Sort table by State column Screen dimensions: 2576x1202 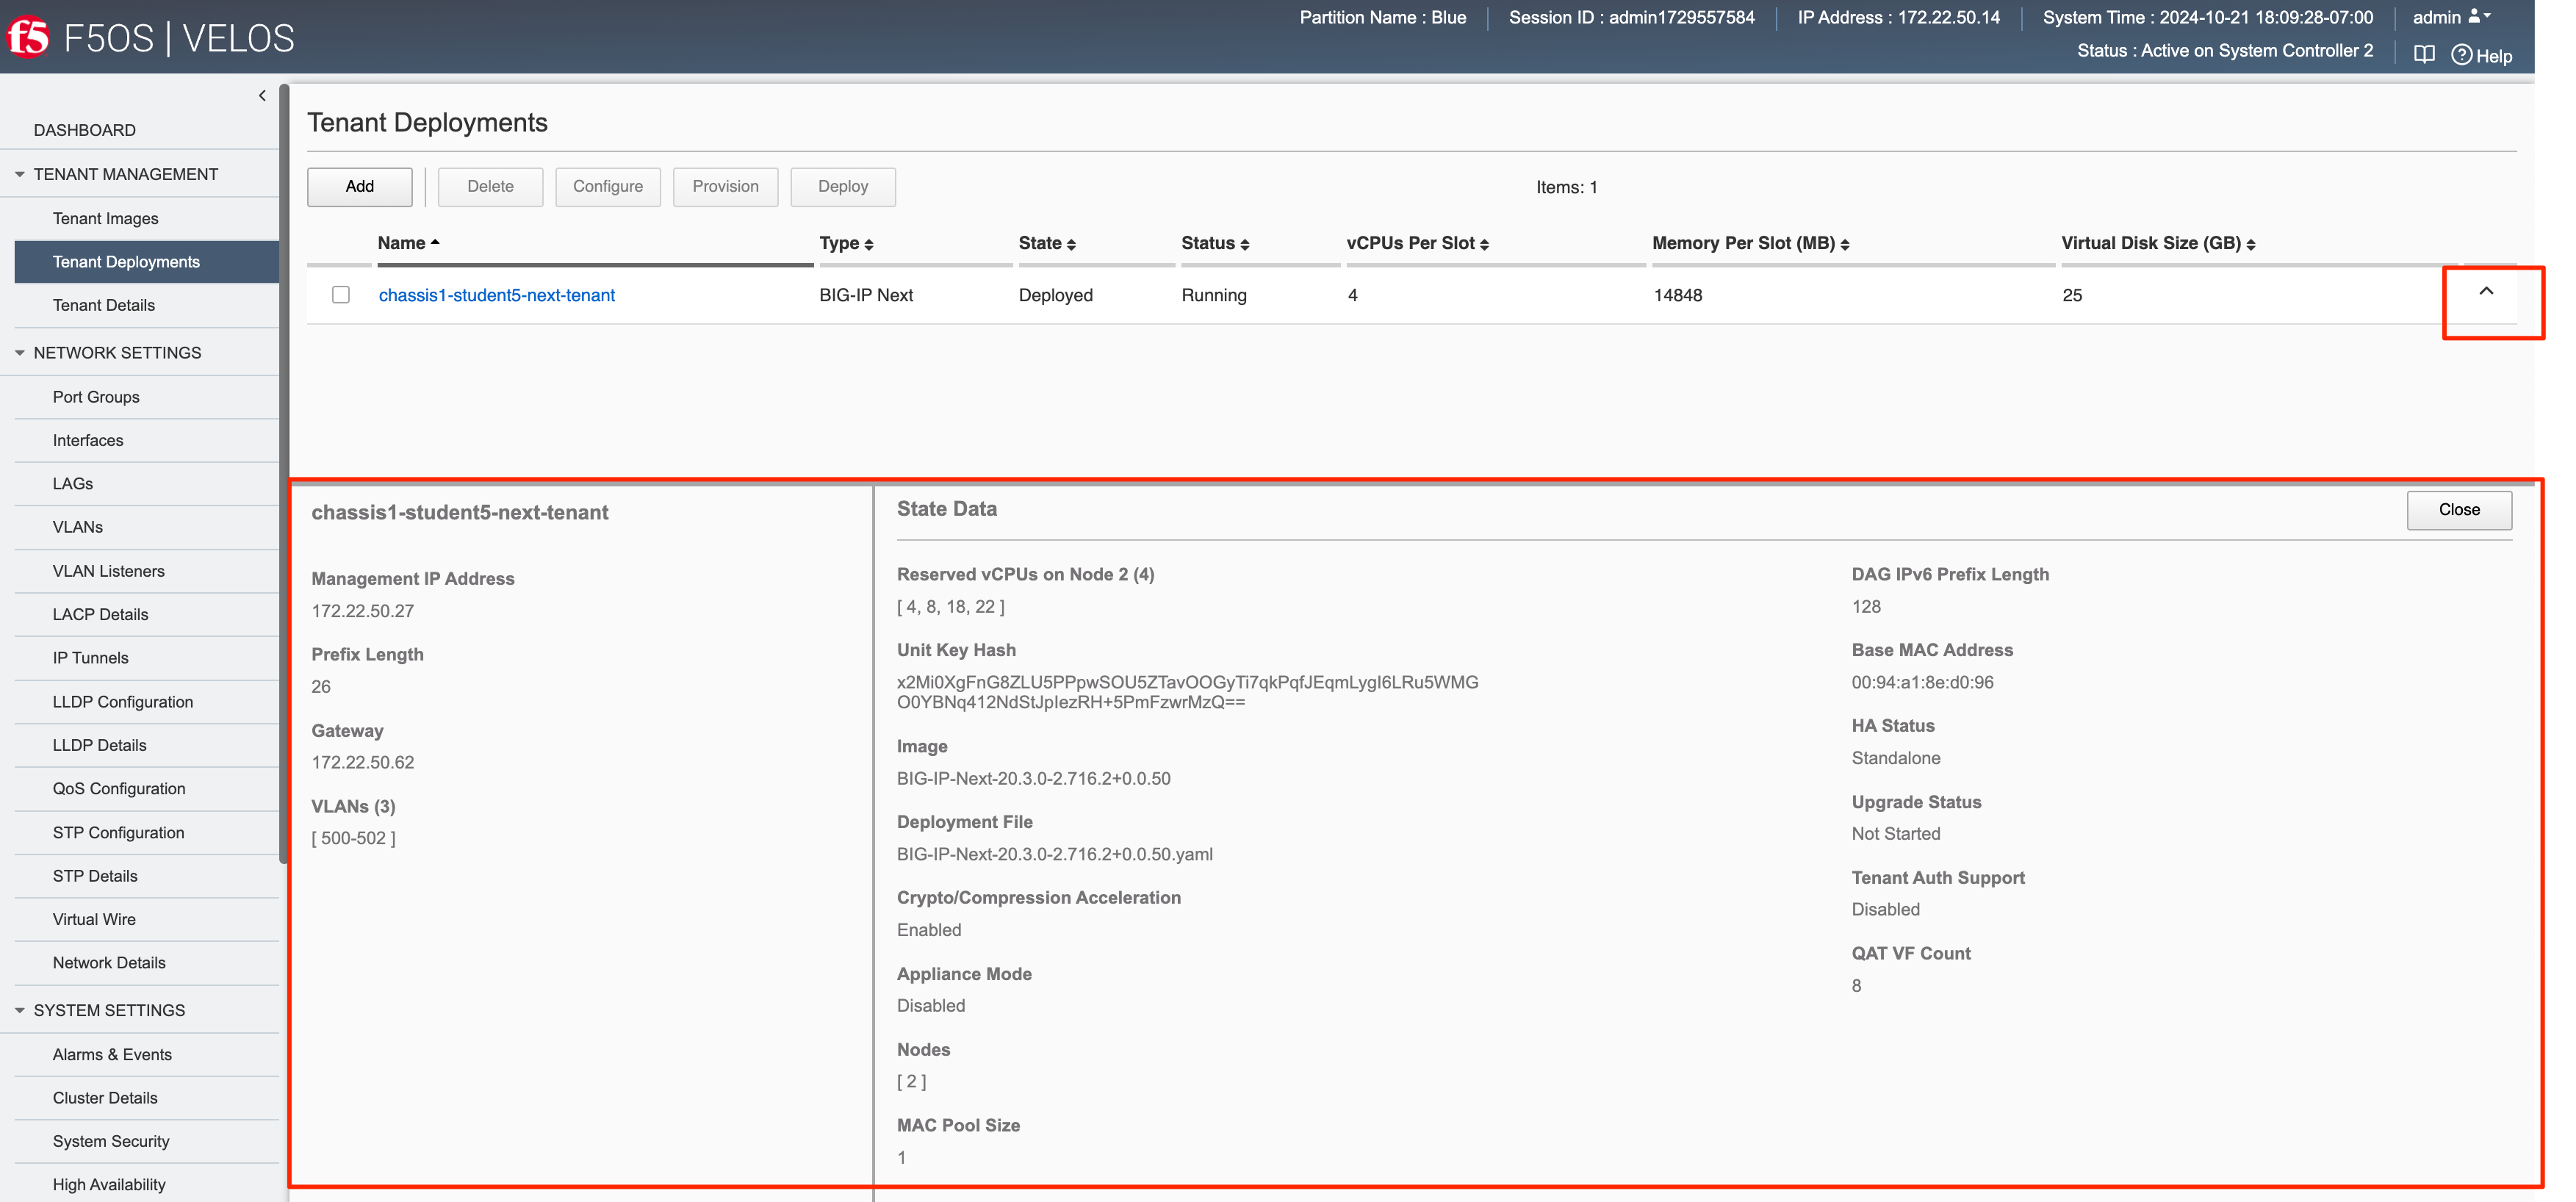(1047, 243)
